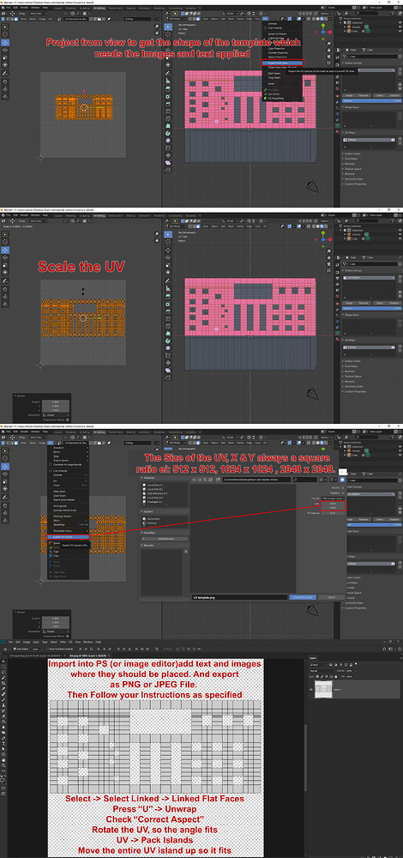The image size is (403, 858).
Task: Choose Smart UV Project in UV menu
Action: pyautogui.click(x=277, y=34)
